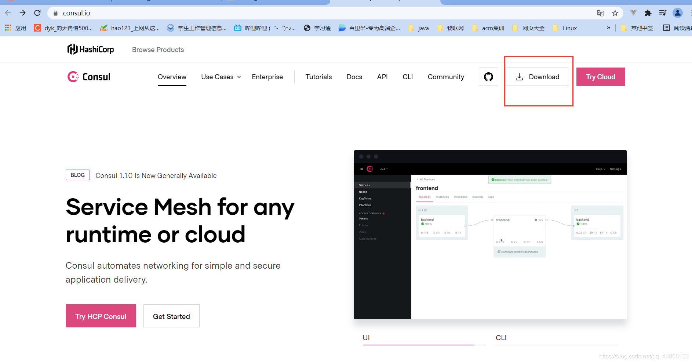Open Browse Products menu
The image size is (692, 363).
[158, 50]
